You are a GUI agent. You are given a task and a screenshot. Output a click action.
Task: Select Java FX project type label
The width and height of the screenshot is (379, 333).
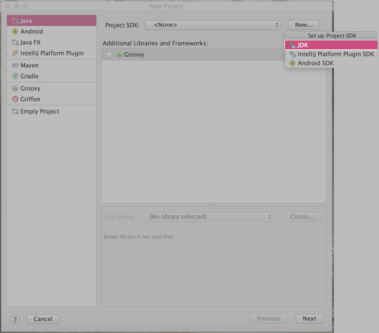pyautogui.click(x=30, y=42)
